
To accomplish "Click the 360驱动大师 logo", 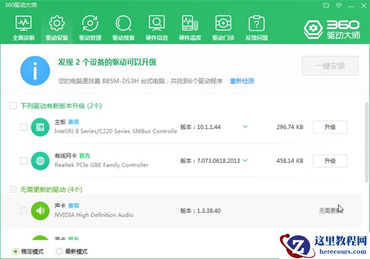I will click(x=332, y=29).
